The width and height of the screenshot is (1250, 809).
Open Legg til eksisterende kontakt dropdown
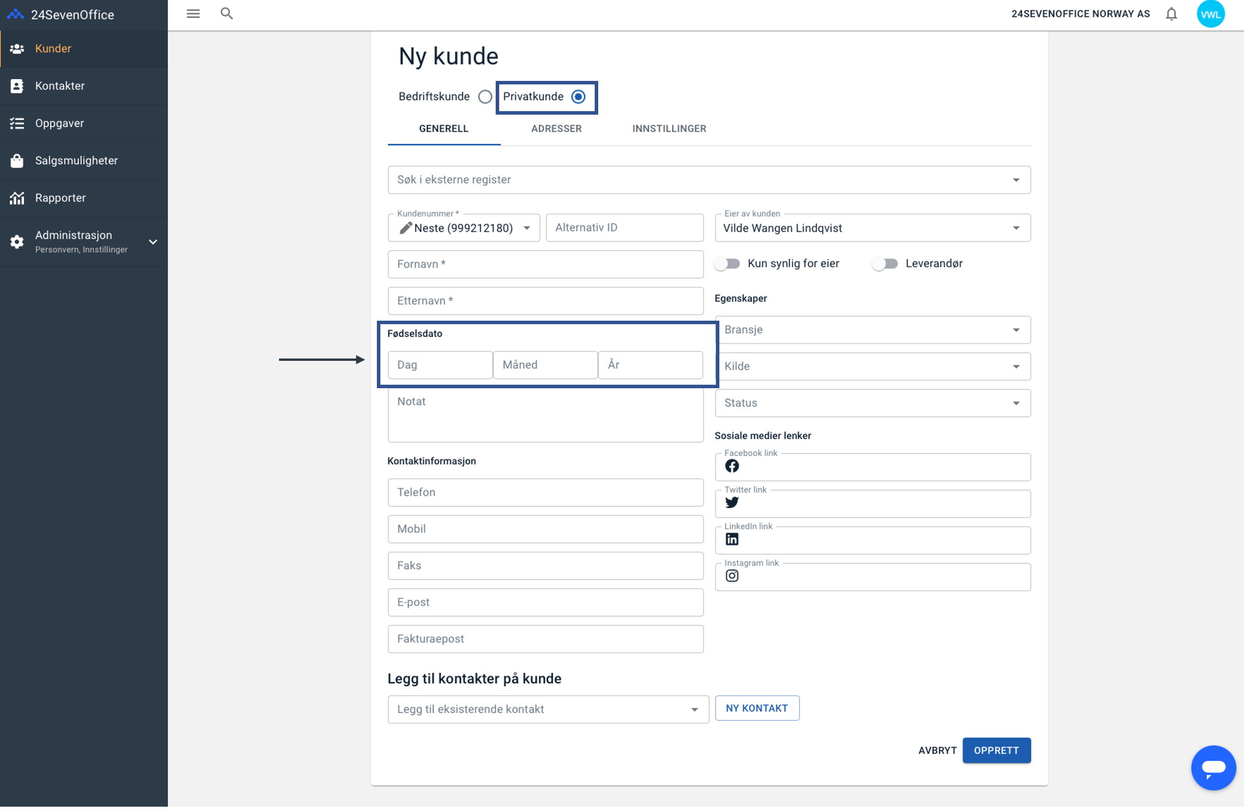coord(548,709)
